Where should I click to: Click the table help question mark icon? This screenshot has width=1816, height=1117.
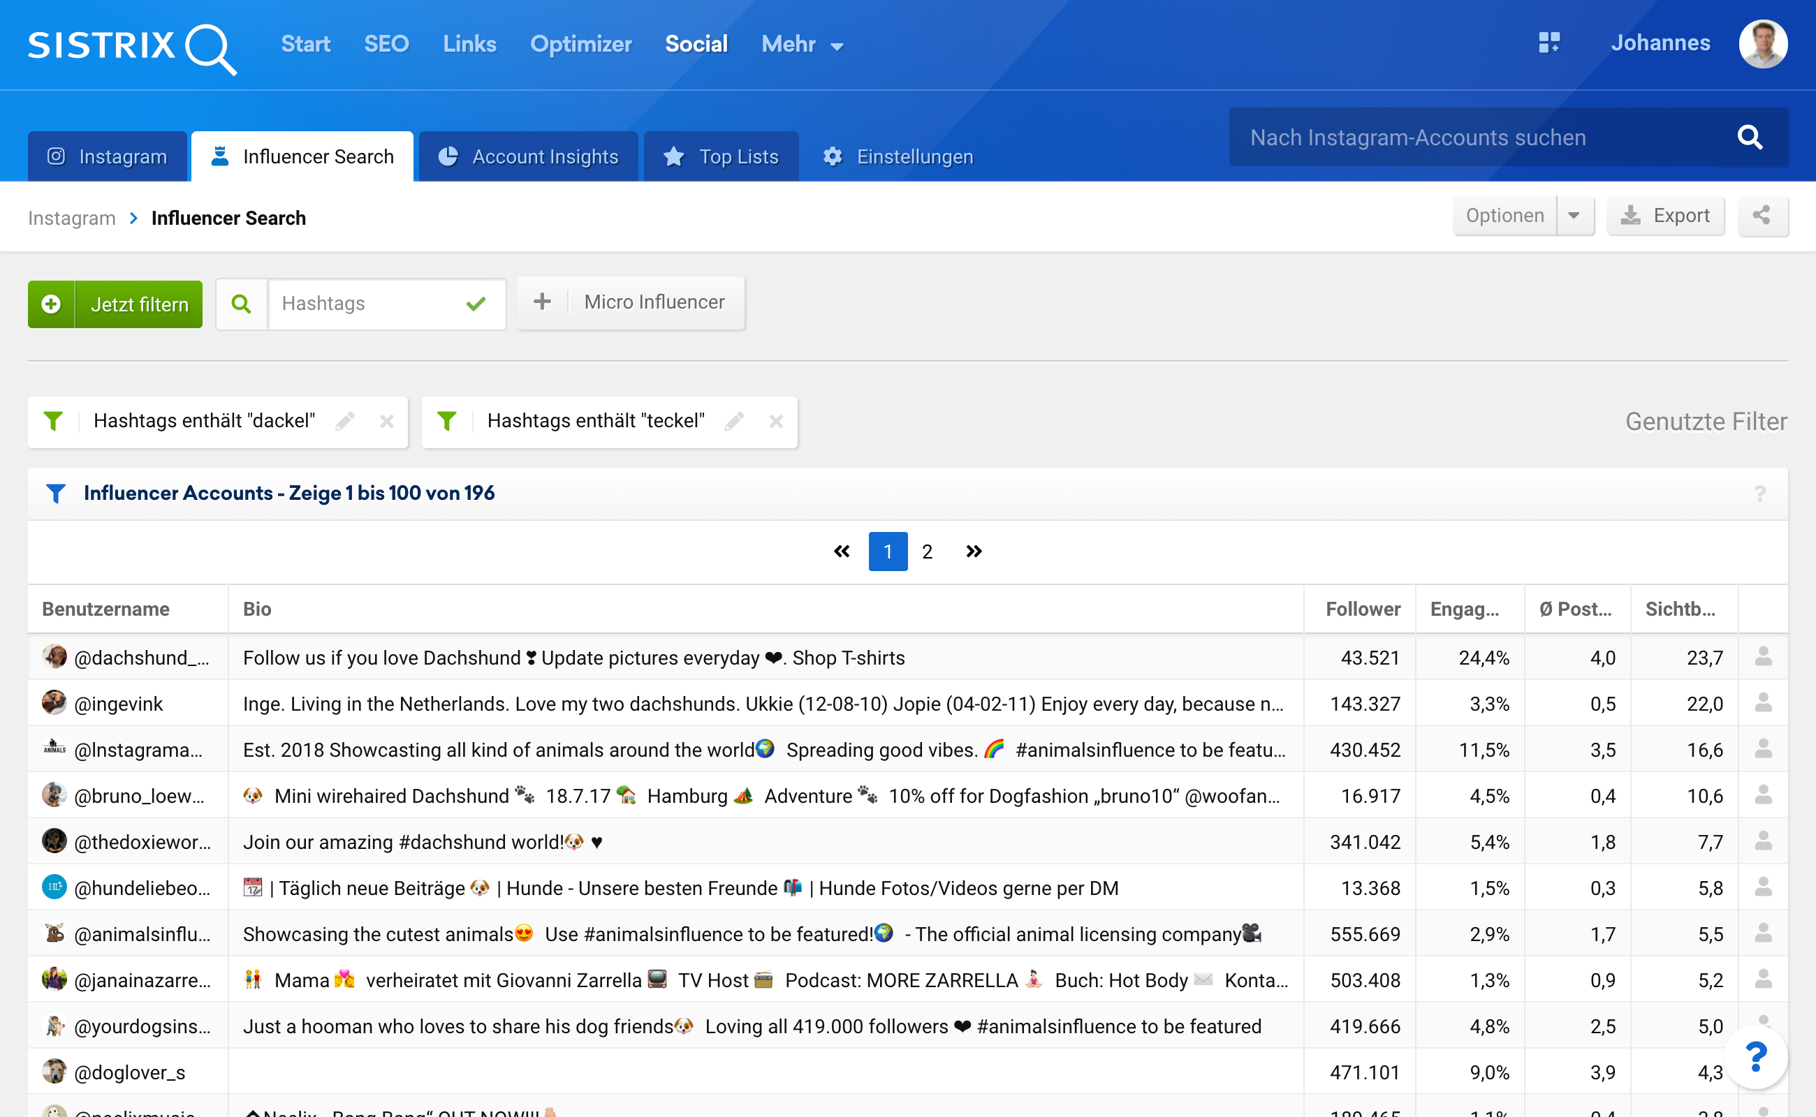pyautogui.click(x=1760, y=494)
